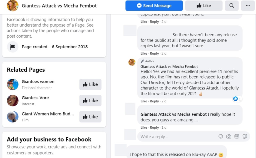Open Giantess Attack vs Mecha Fembot author link
The height and width of the screenshot is (158, 256).
(x=169, y=66)
